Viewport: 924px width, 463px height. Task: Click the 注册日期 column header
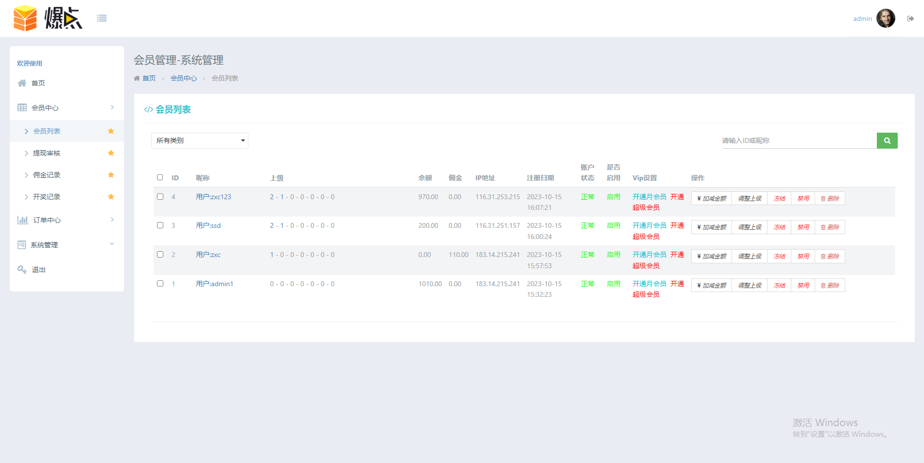click(x=540, y=178)
